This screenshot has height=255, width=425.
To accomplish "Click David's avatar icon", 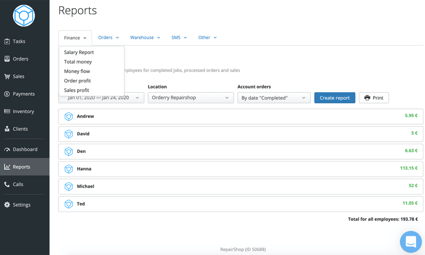I will point(69,134).
